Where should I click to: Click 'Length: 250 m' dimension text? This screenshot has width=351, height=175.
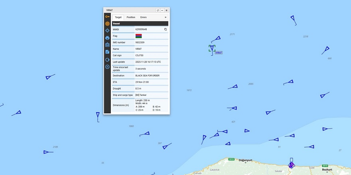[143, 101]
